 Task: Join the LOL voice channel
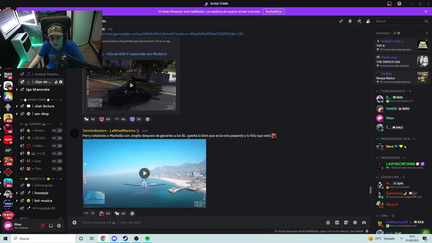click(41, 153)
